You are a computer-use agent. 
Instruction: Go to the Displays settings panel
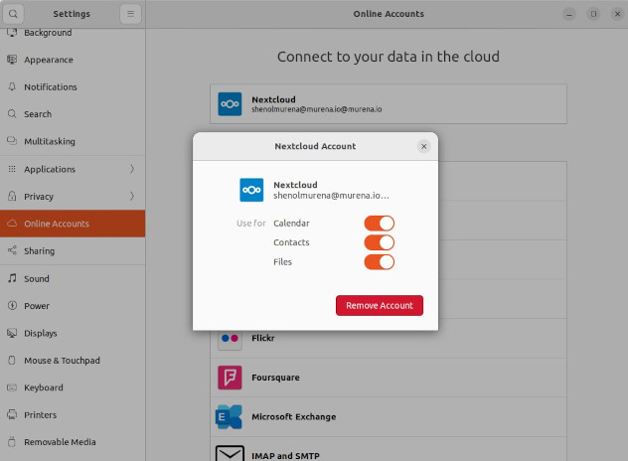click(41, 334)
